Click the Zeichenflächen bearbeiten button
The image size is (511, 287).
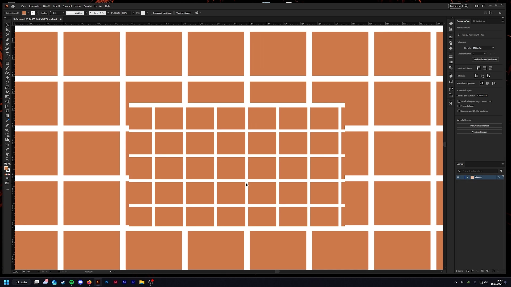485,60
